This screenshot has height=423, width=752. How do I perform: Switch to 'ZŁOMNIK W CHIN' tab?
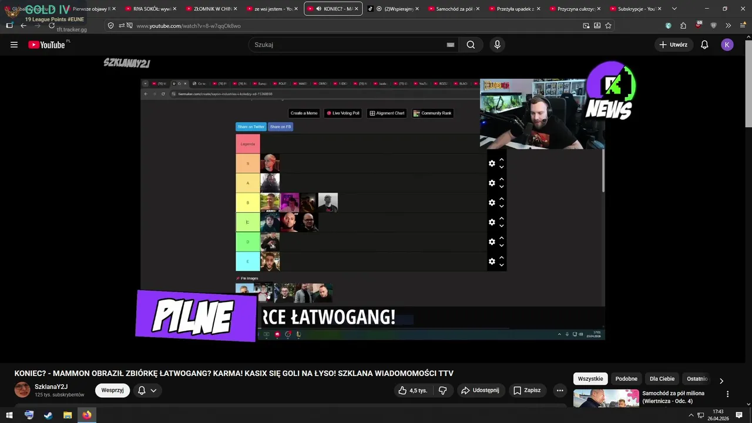210,9
